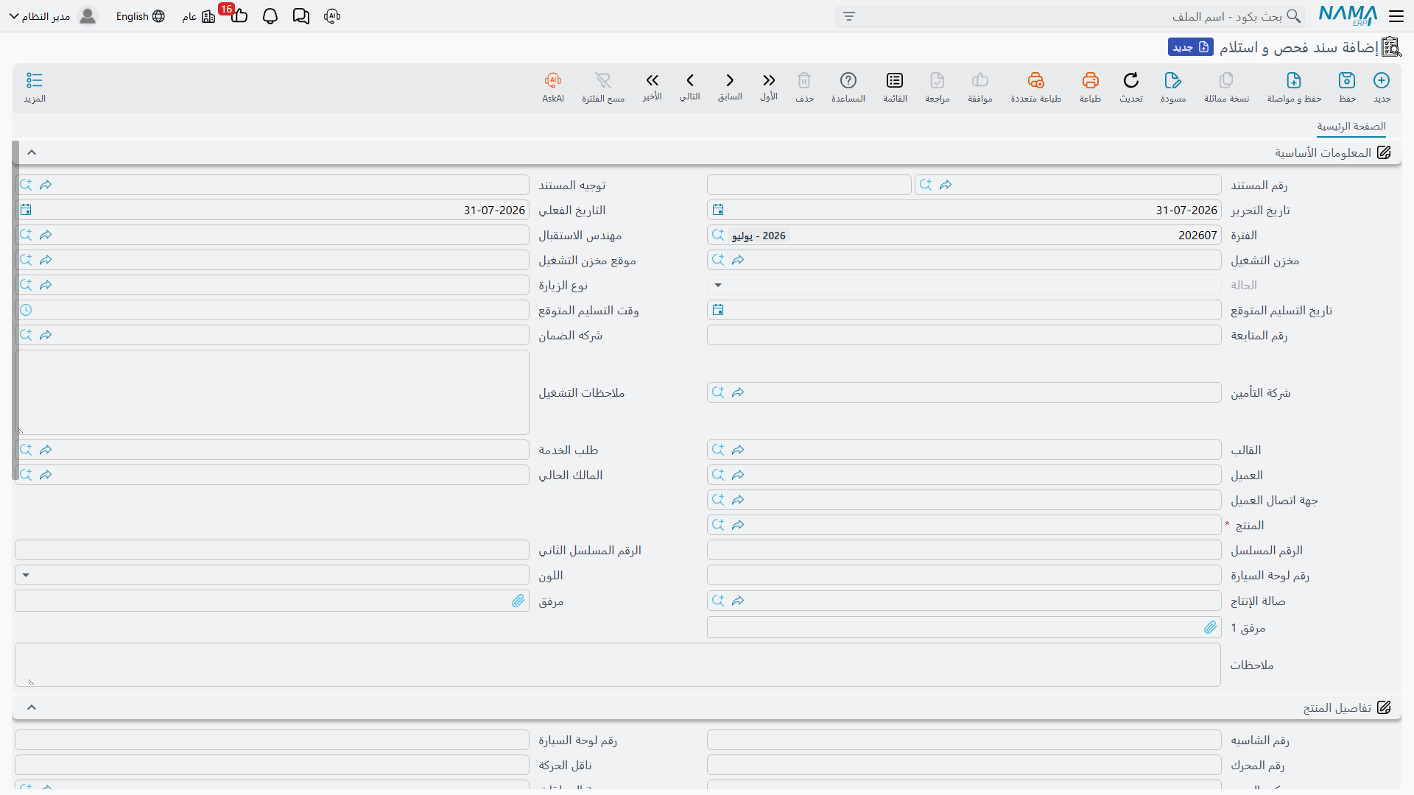The image size is (1414, 795).
Task: Click attachment paperclip in مرفق 1 field
Action: pos(1211,627)
